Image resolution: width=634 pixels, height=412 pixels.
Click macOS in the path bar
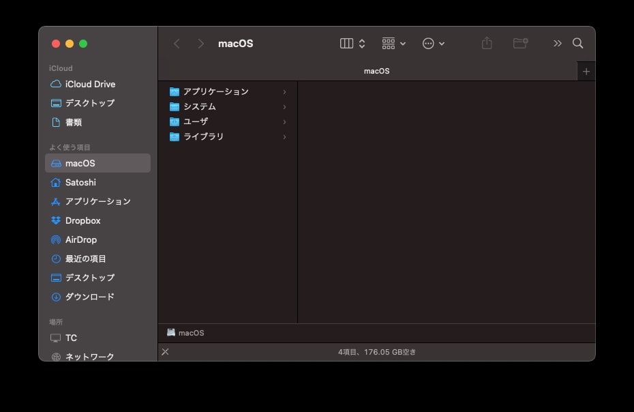191,333
